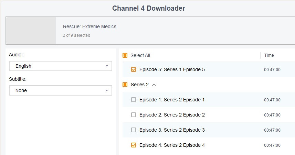Collapse Series 2 with the chevron arrow

coord(154,85)
